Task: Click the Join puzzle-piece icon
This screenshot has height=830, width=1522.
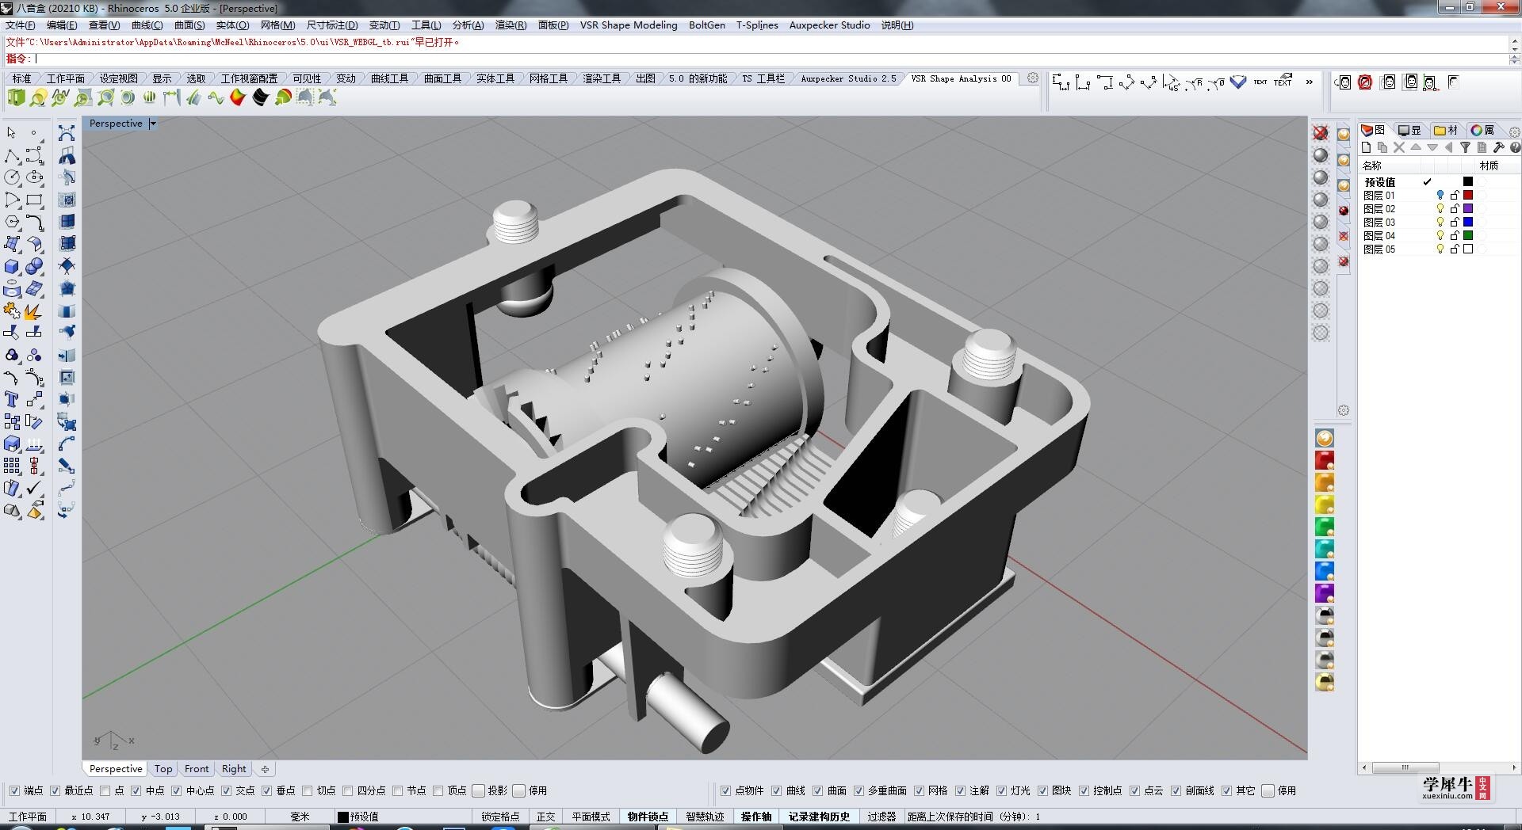Action: click(12, 311)
